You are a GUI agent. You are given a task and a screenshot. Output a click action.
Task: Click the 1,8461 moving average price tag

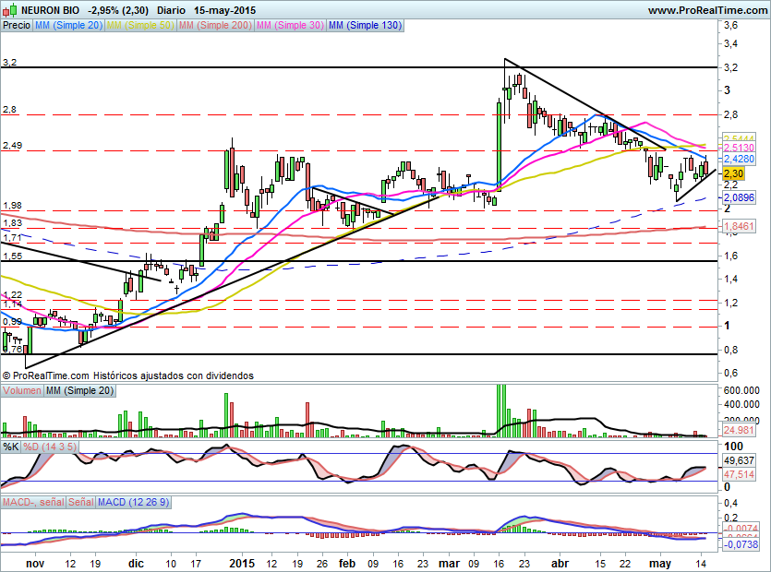click(739, 225)
